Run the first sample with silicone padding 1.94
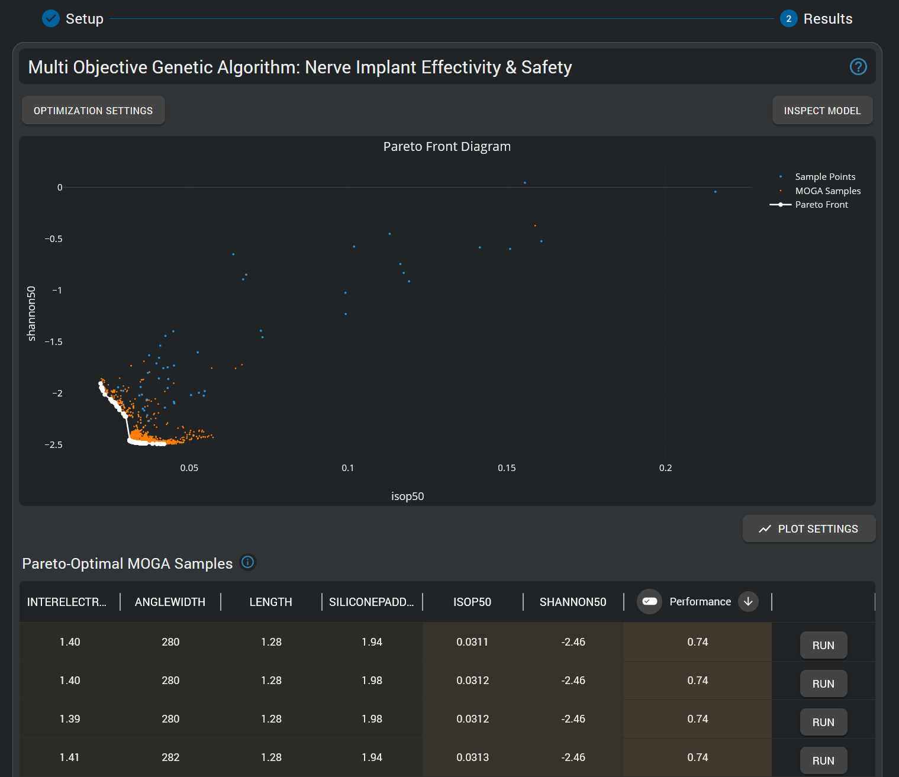Image resolution: width=899 pixels, height=777 pixels. coord(823,646)
